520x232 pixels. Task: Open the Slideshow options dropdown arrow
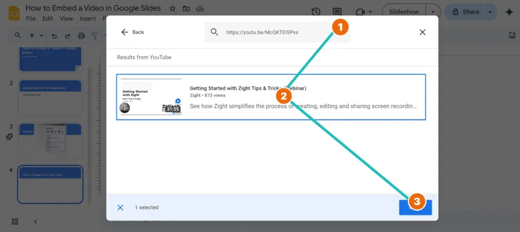(433, 12)
